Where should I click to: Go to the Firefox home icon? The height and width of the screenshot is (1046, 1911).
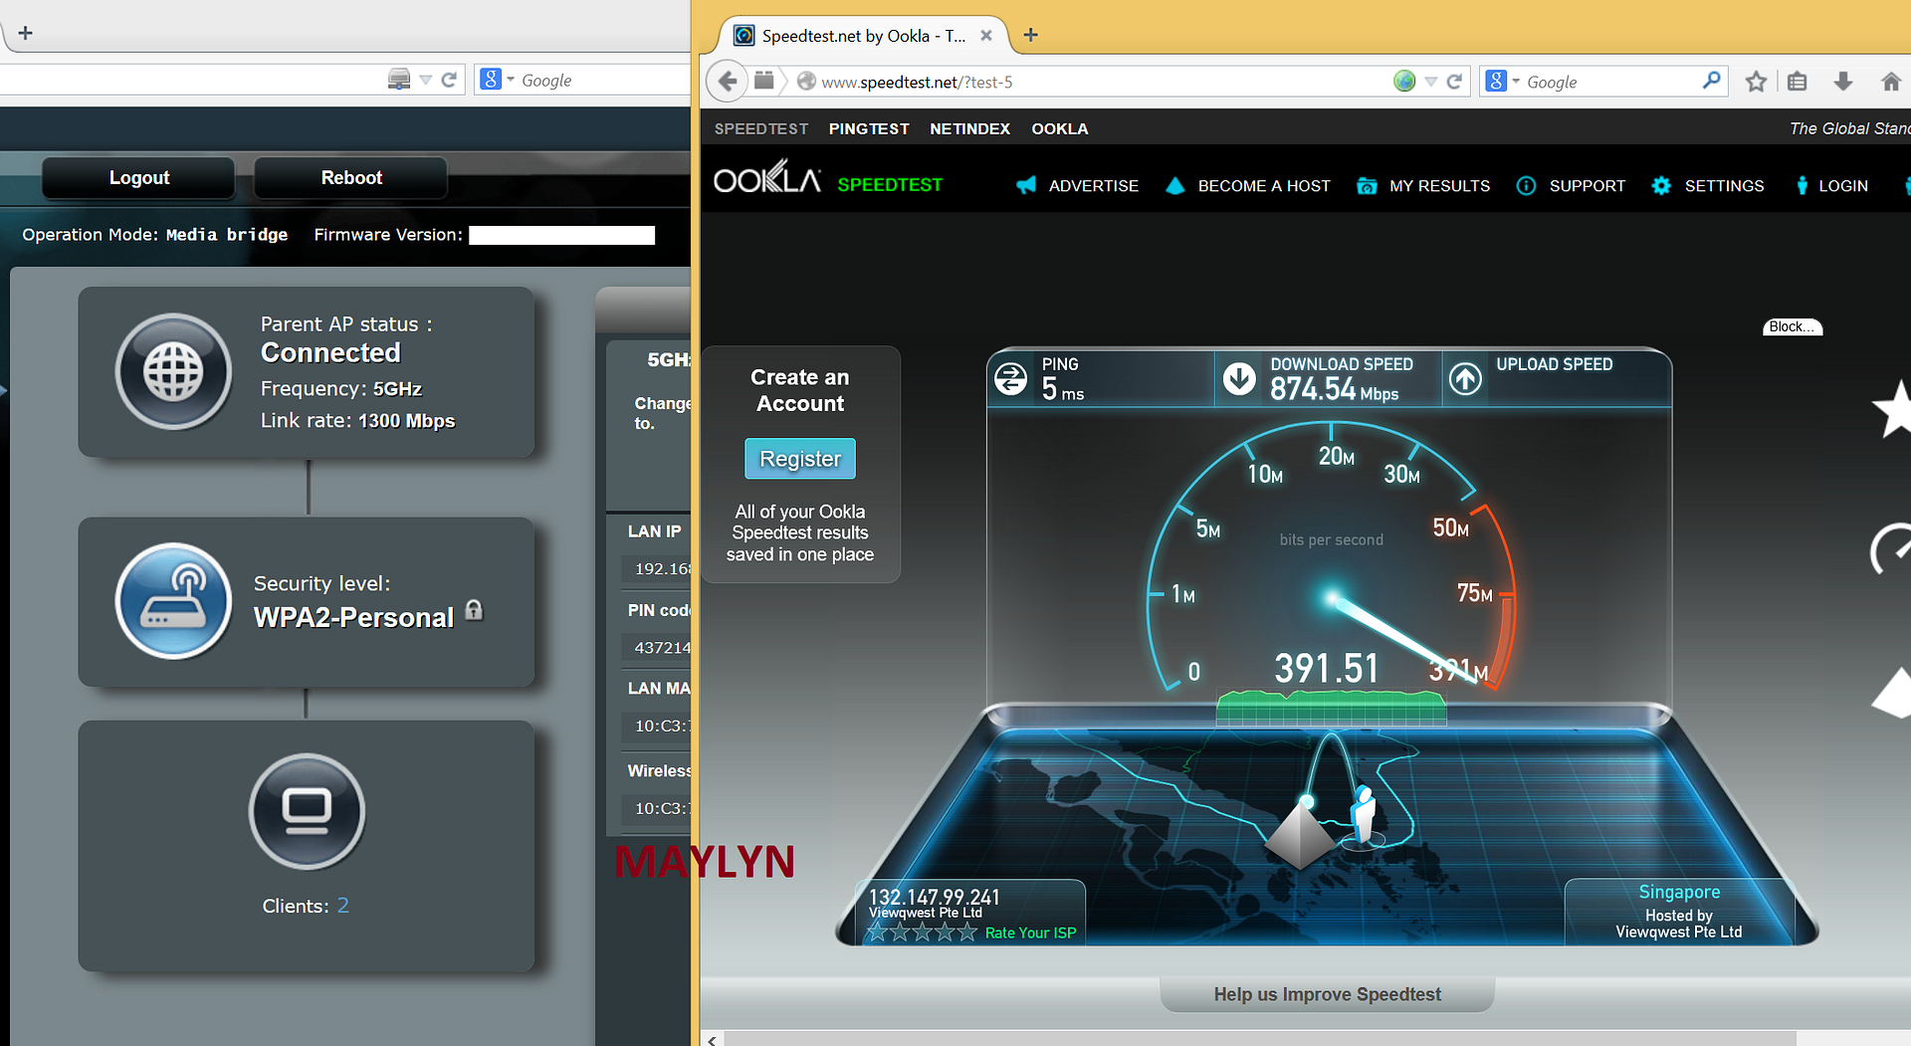1890,82
